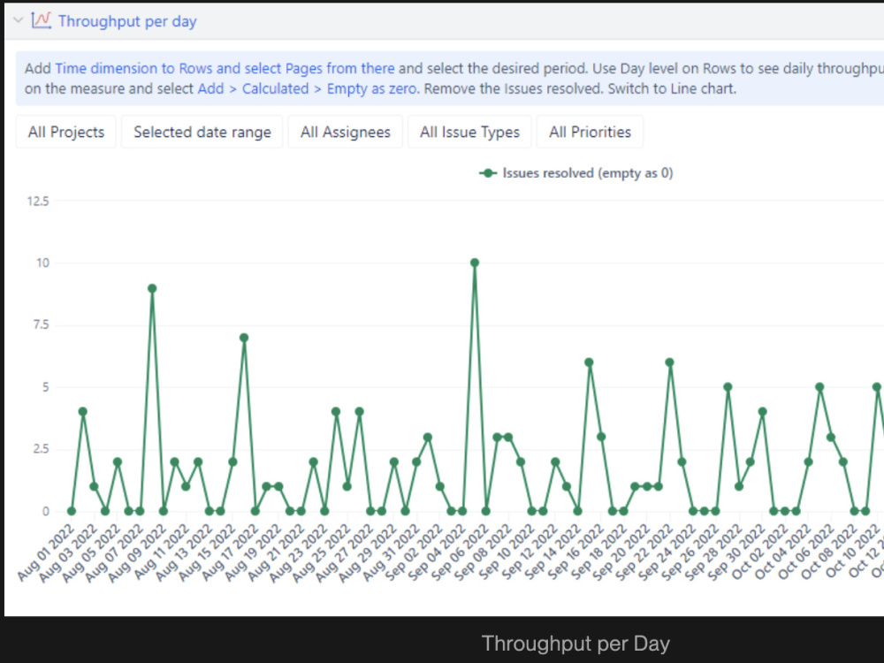
Task: Open the All Issue Types filter
Action: (x=469, y=132)
